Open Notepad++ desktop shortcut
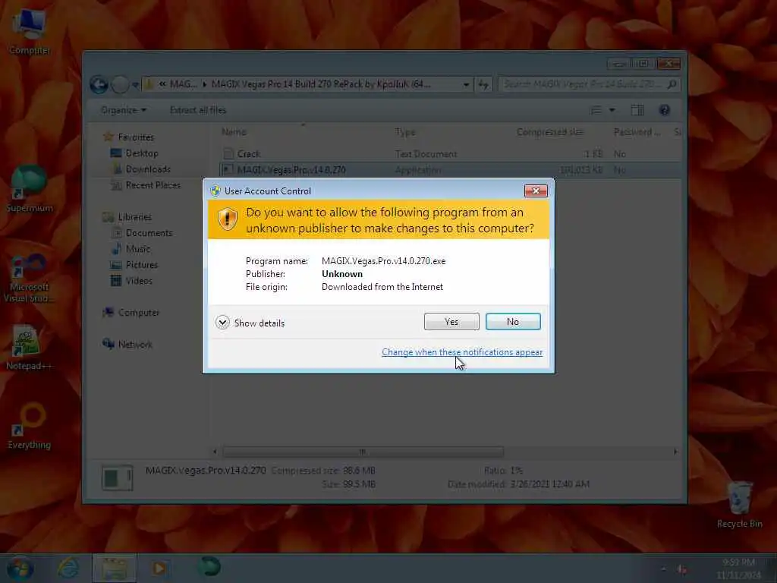 [28, 348]
